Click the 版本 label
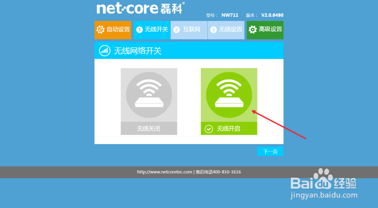378x208 pixels. [252, 15]
